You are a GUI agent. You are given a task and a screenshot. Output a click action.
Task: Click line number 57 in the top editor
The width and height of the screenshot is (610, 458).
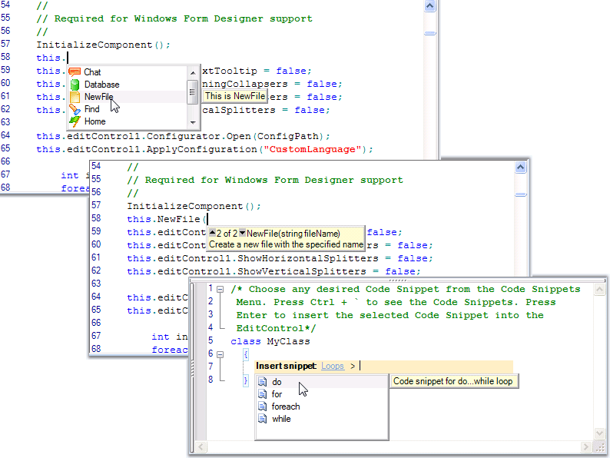click(x=5, y=44)
